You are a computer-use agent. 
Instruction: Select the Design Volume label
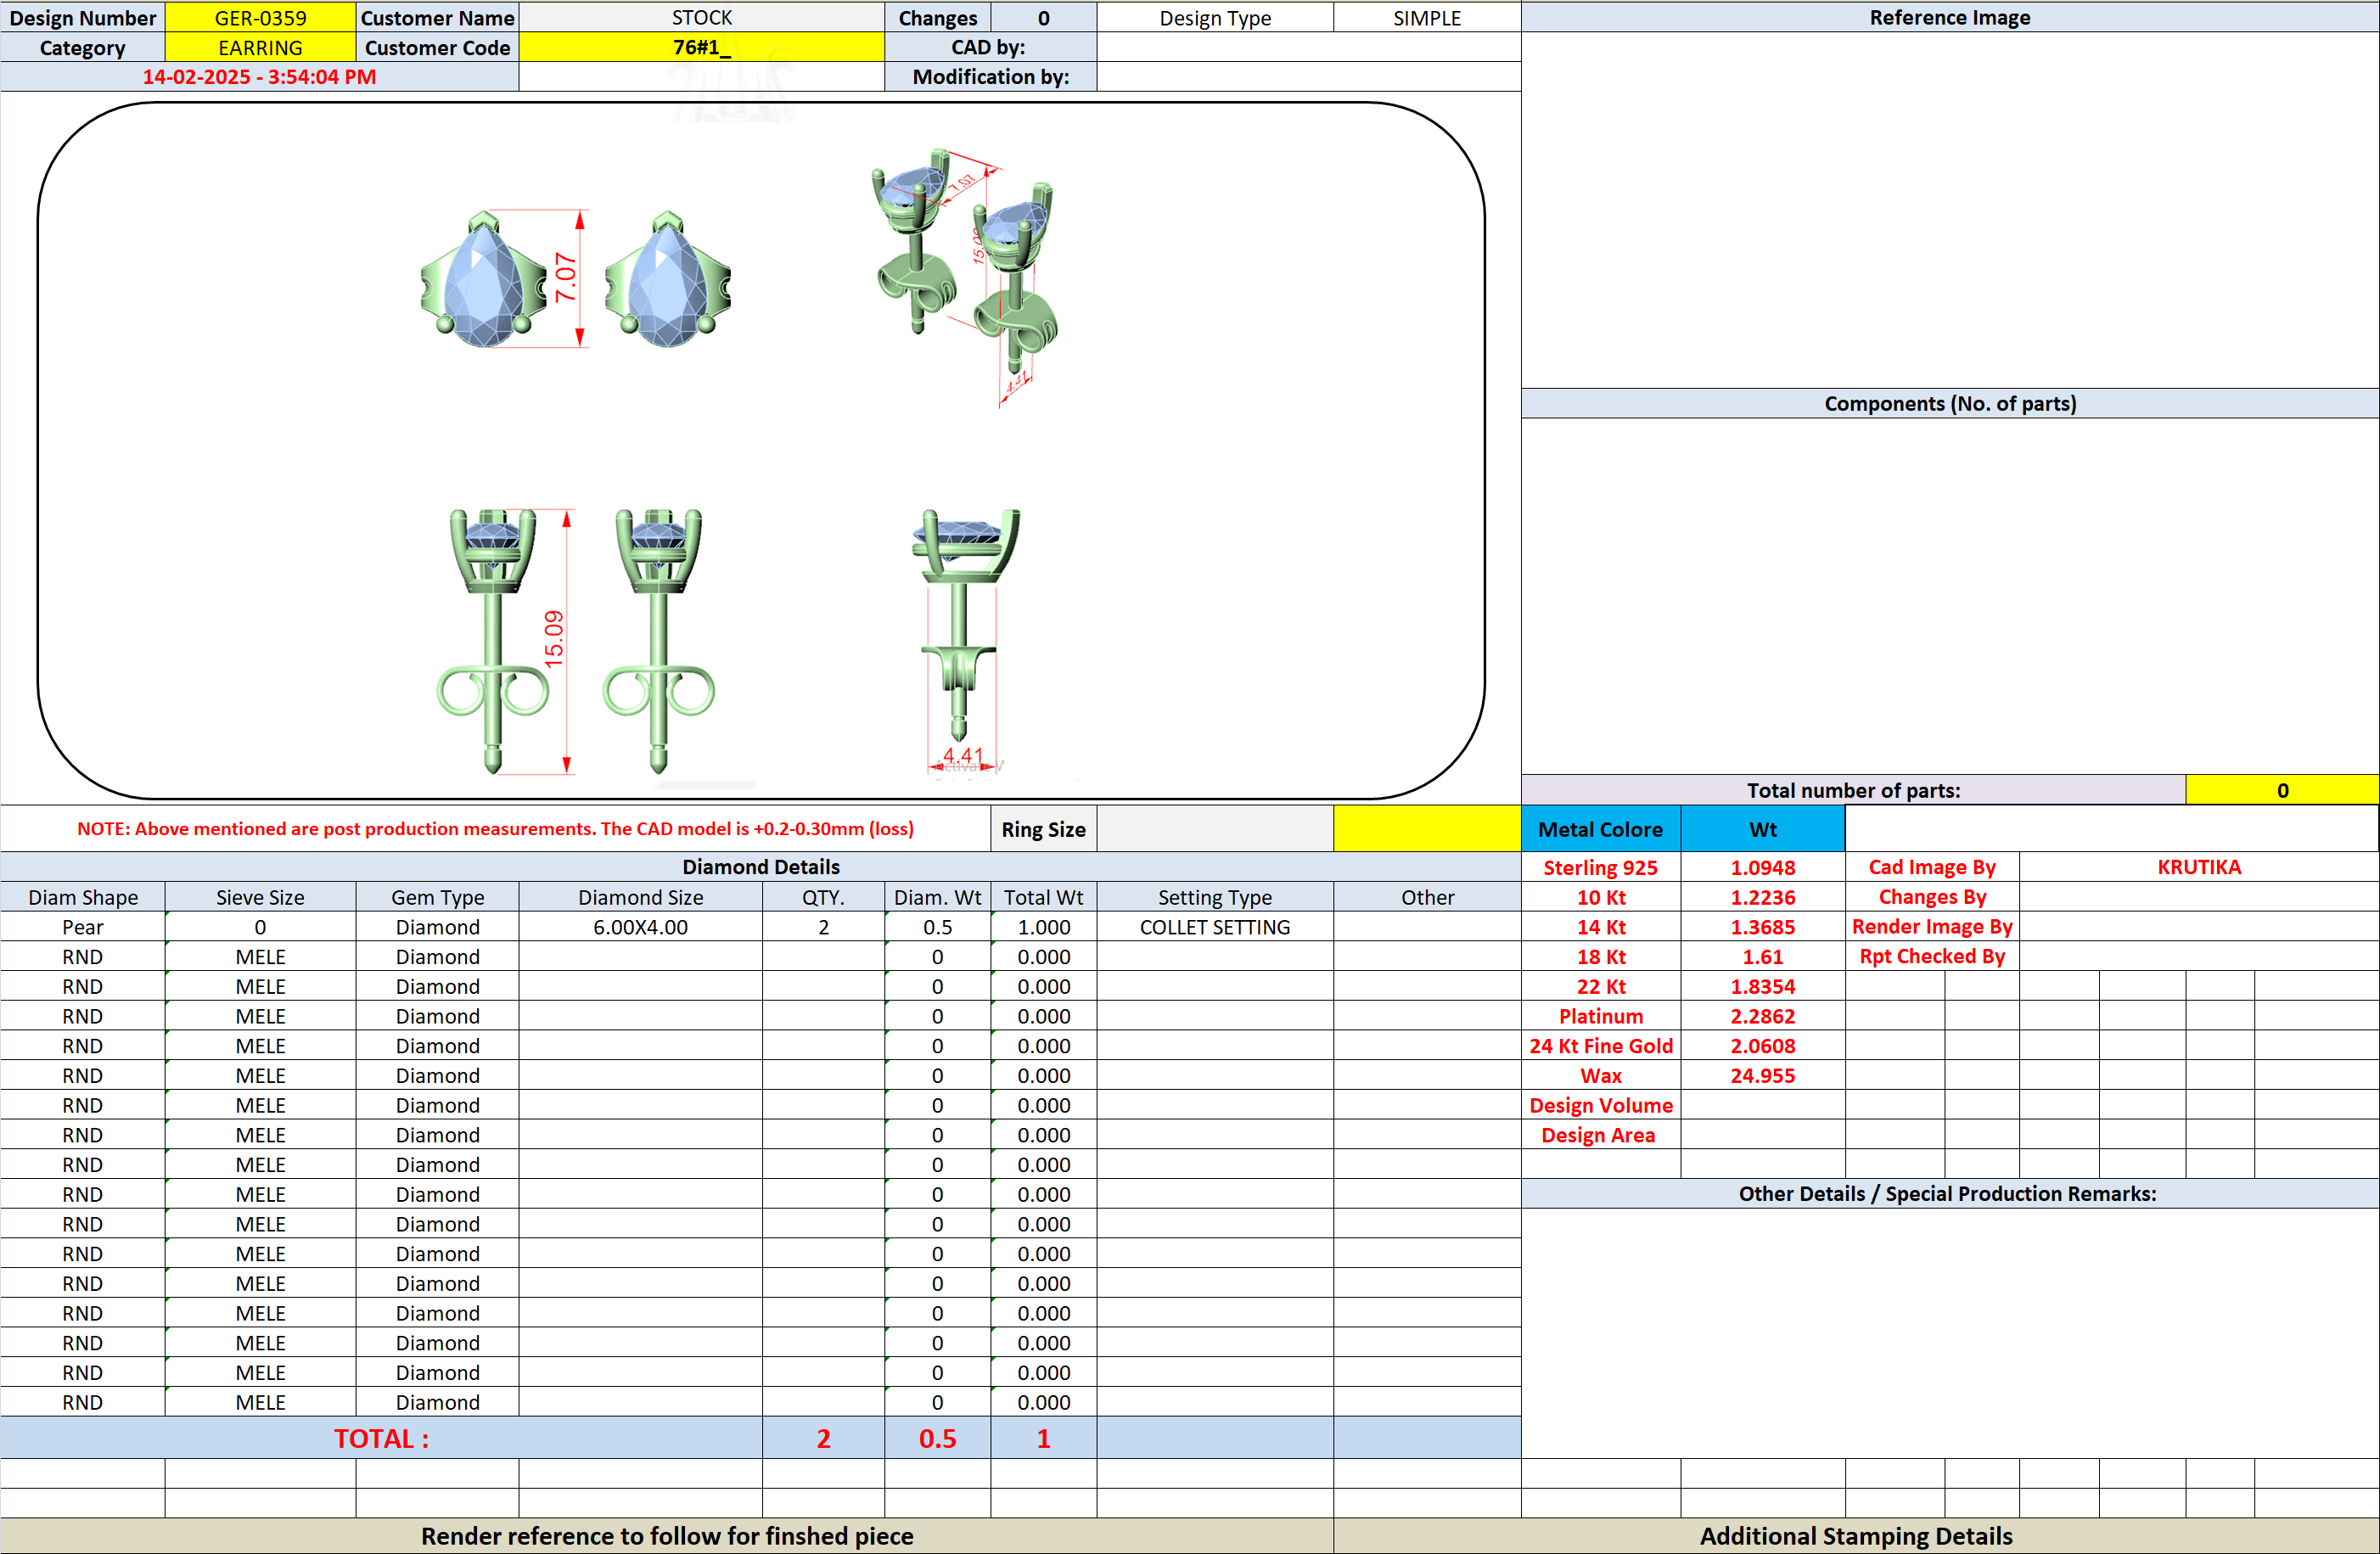(x=1601, y=1105)
